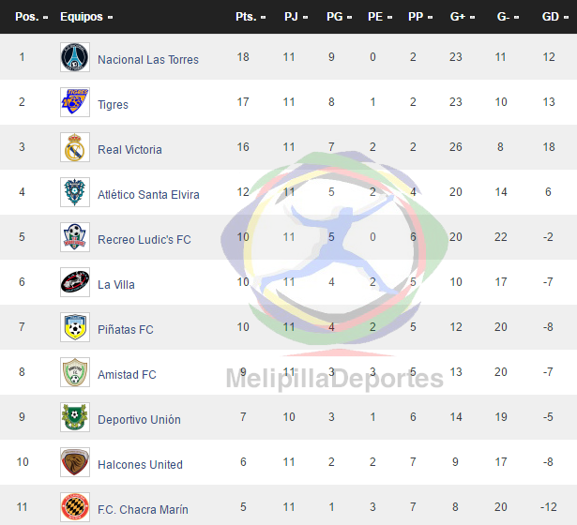Sort by Equipos column header
The image size is (577, 525).
[x=86, y=17]
